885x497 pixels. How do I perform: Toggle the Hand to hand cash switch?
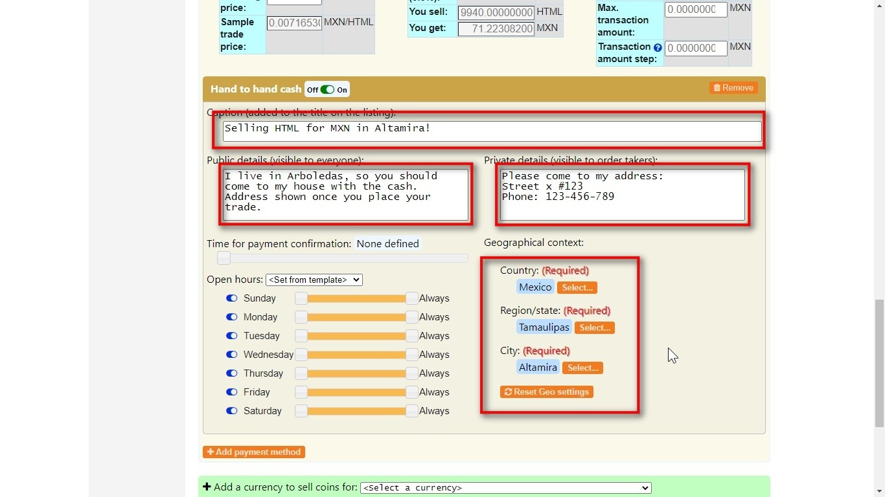pyautogui.click(x=327, y=90)
